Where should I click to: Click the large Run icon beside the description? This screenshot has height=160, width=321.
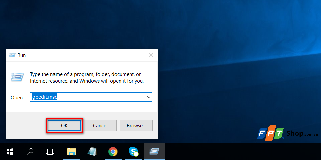(17, 77)
